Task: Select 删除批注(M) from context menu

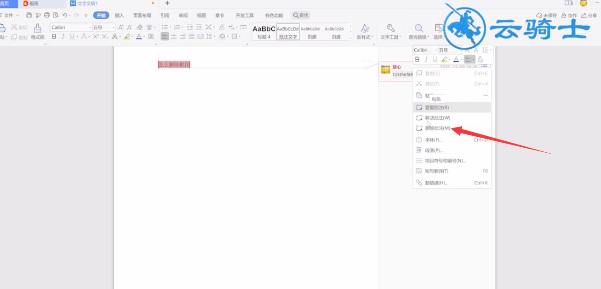Action: (452, 128)
